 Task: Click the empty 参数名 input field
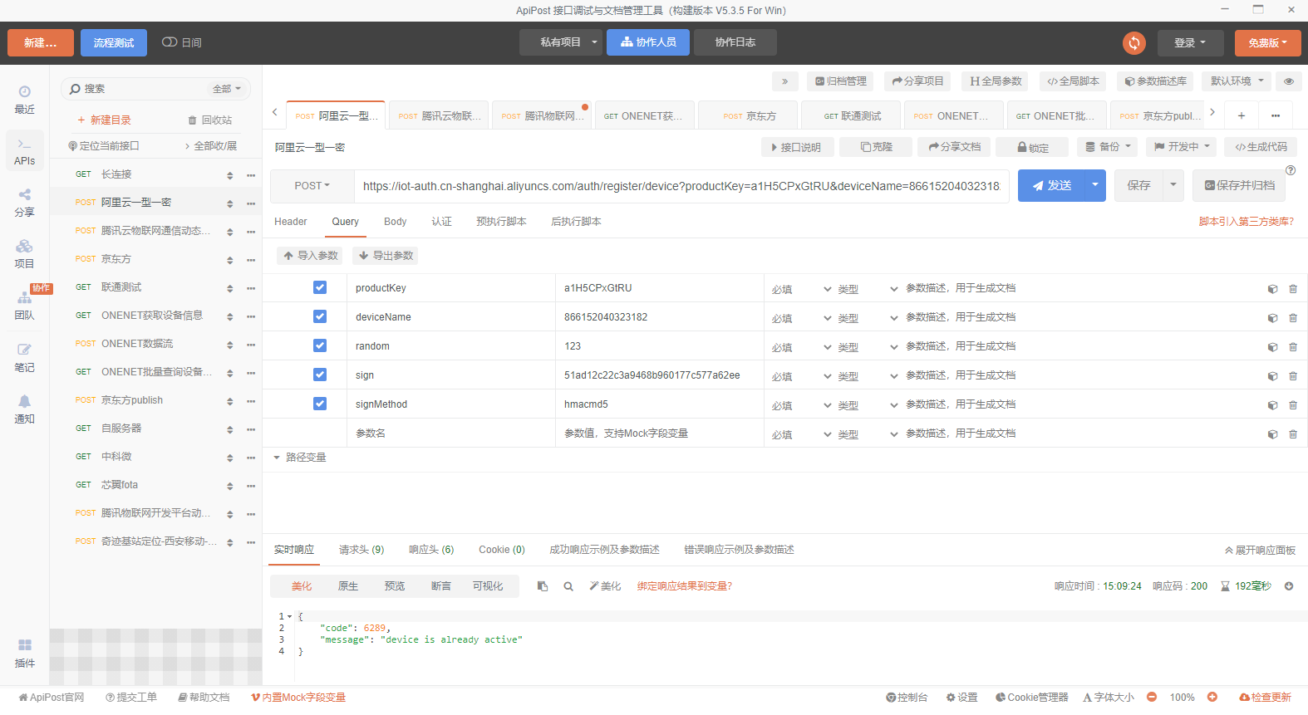(451, 433)
